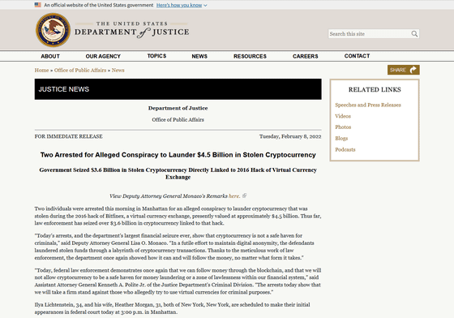Open the News breadcrumb link

click(x=118, y=70)
